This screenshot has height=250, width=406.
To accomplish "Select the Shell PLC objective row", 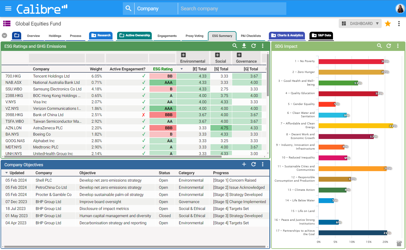I will pyautogui.click(x=135, y=180).
